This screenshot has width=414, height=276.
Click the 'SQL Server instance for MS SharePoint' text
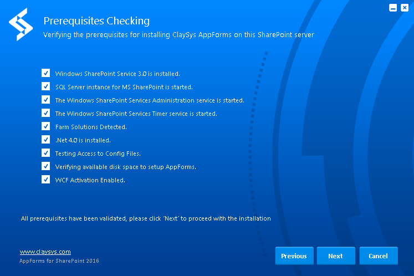pyautogui.click(x=110, y=87)
